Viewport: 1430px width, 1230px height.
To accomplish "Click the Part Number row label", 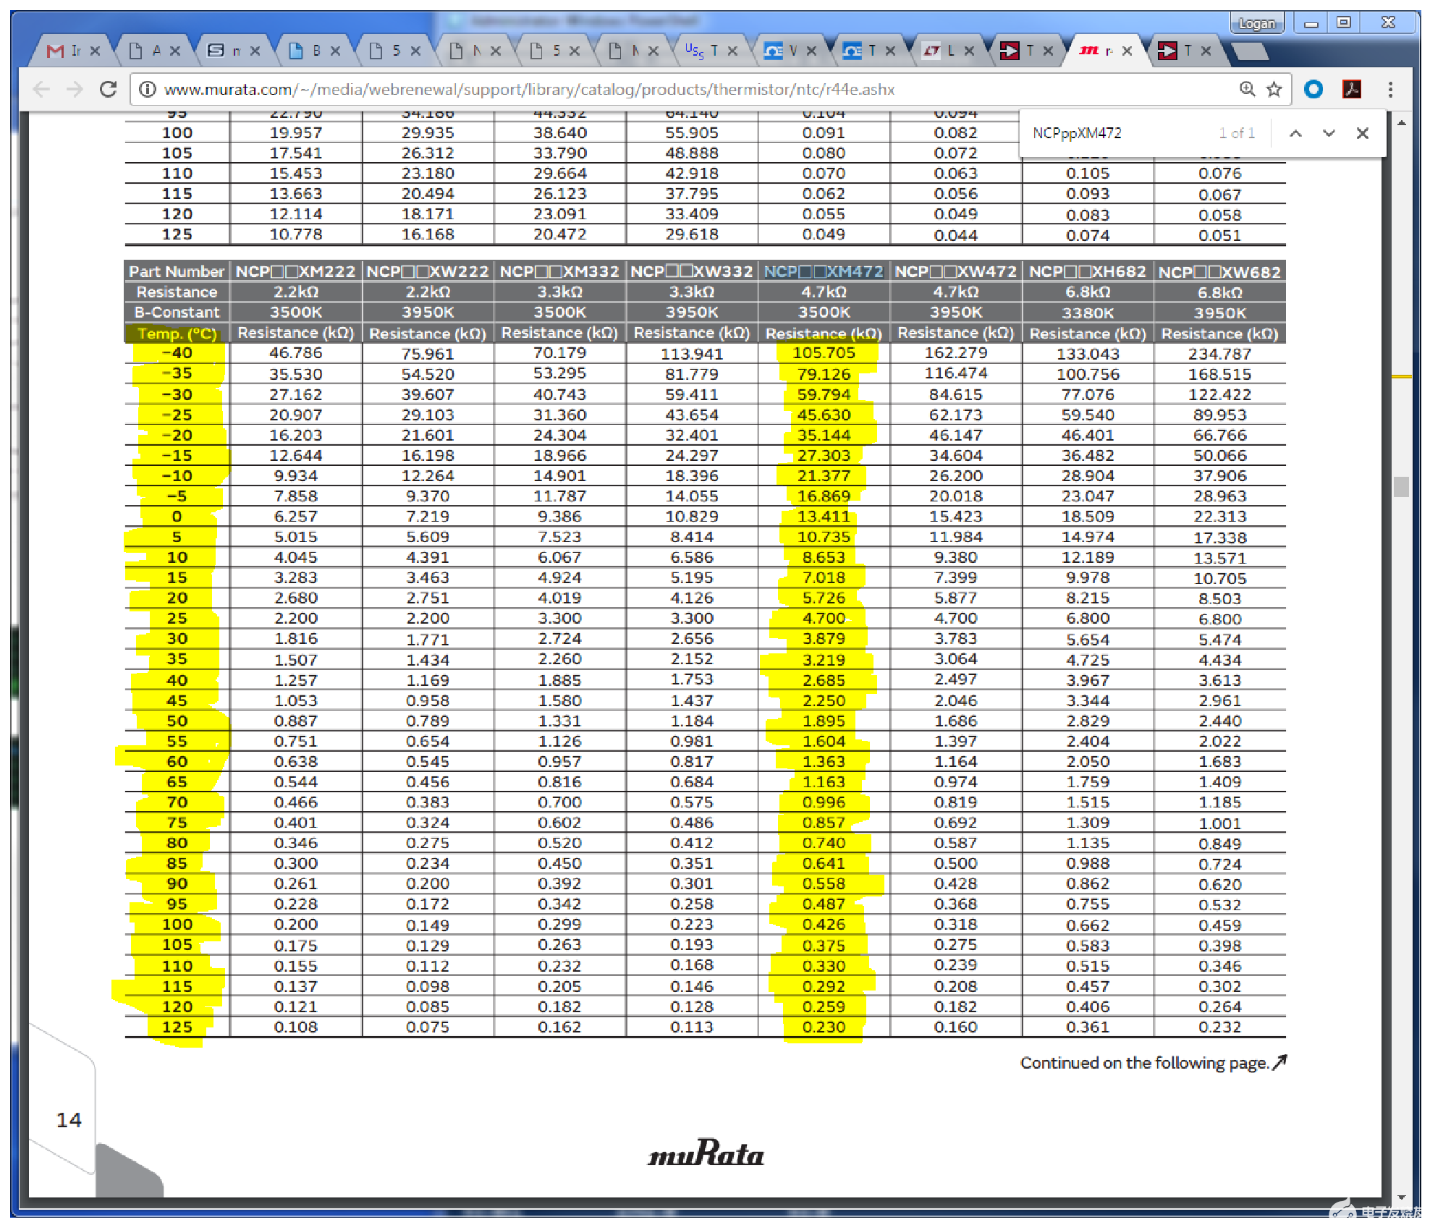I will (177, 271).
